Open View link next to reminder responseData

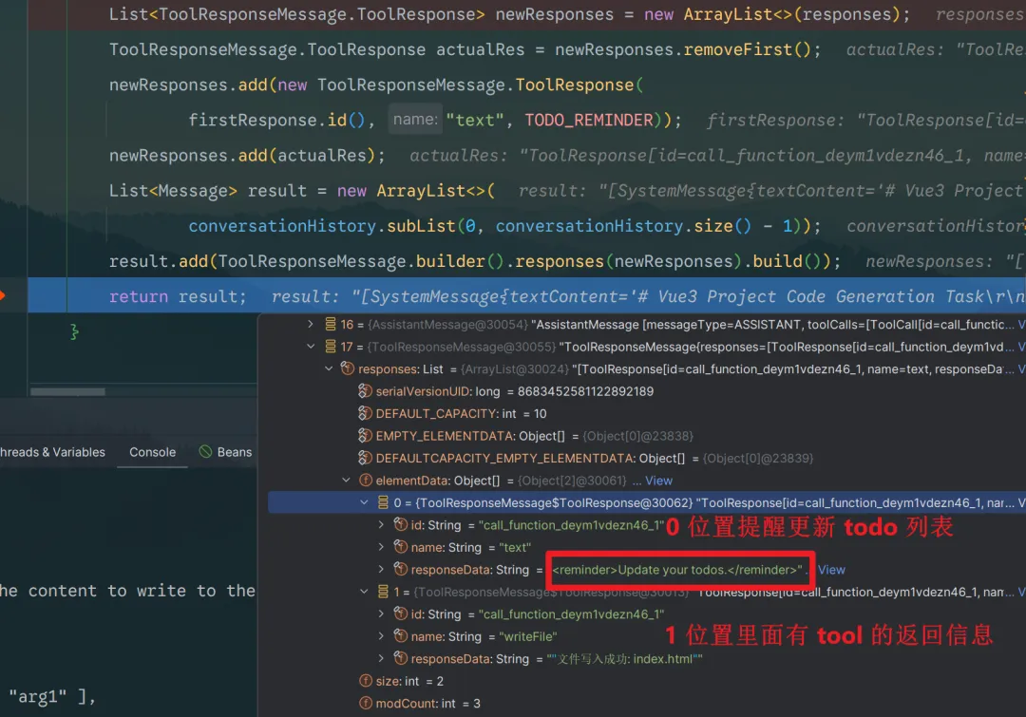(x=831, y=570)
